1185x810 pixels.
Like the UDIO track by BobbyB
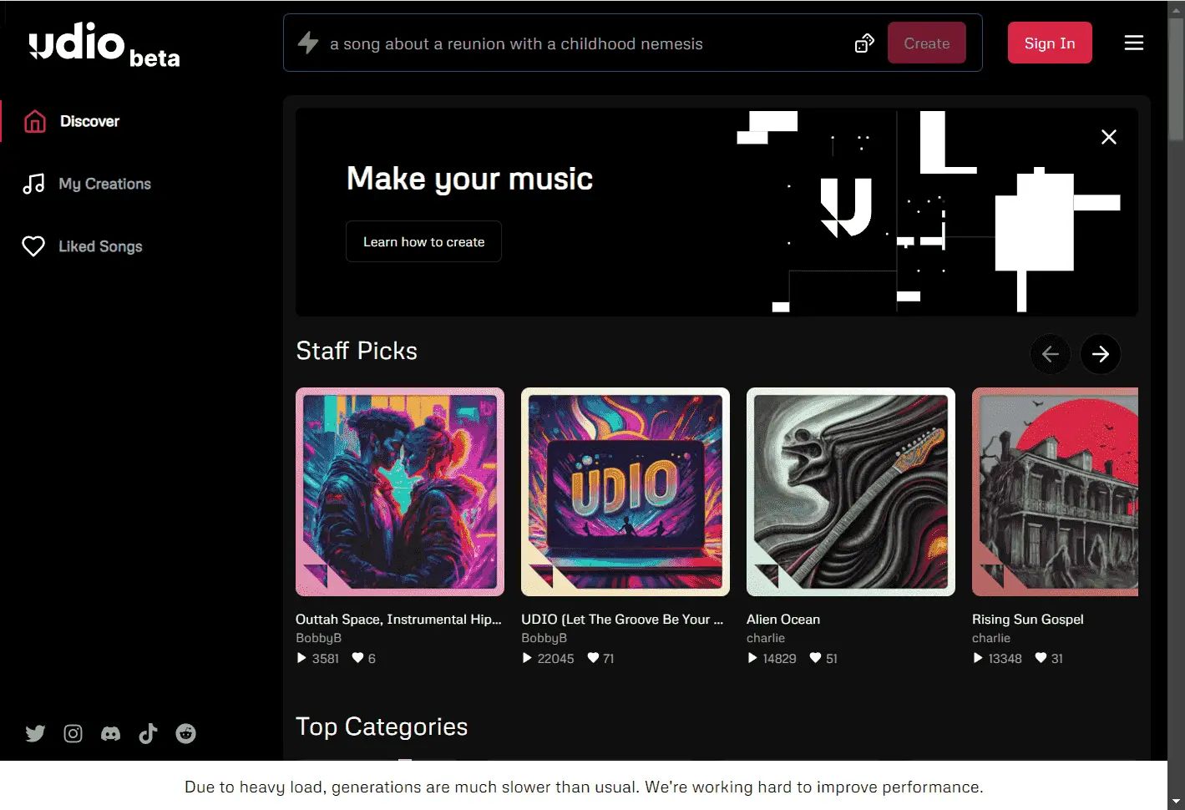(593, 658)
